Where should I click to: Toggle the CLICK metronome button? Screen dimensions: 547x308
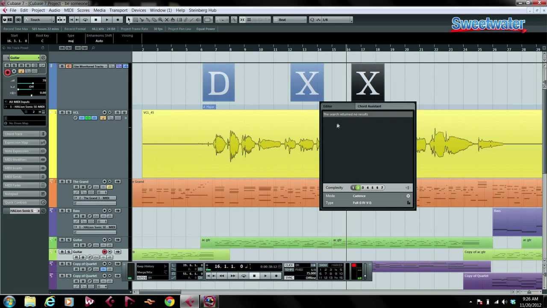tap(289, 265)
